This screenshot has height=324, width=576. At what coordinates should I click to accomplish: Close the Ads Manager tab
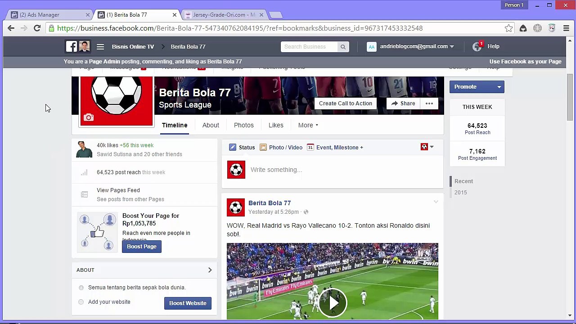[x=88, y=15]
